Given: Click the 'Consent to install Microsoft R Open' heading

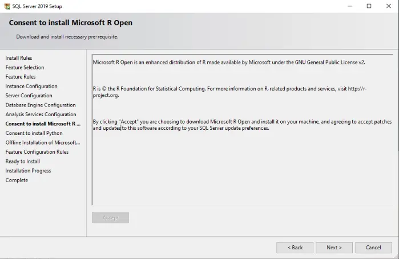Looking at the screenshot, I should pos(71,23).
